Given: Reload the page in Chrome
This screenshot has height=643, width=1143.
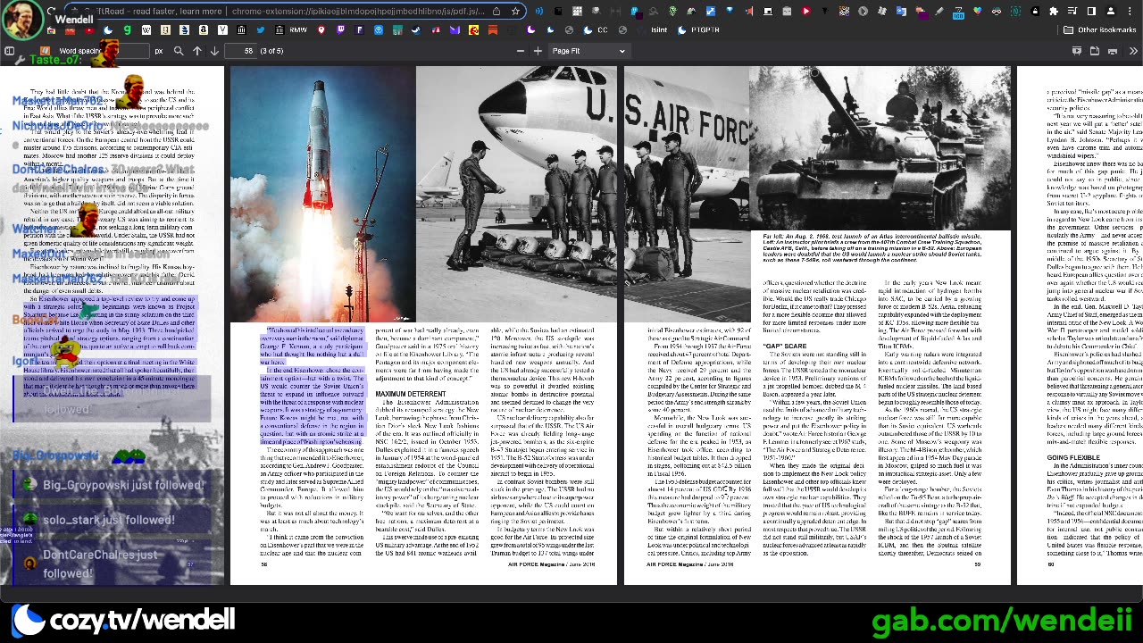Looking at the screenshot, I should tap(51, 11).
